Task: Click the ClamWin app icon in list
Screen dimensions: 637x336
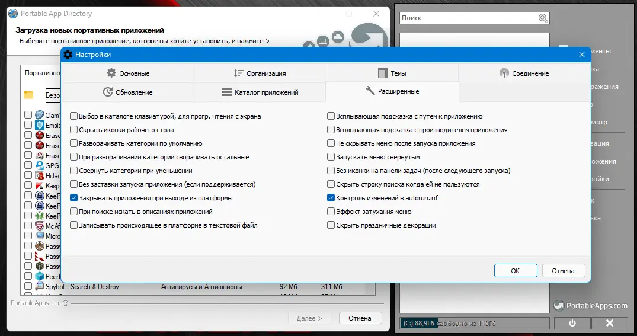Action: pyautogui.click(x=40, y=115)
